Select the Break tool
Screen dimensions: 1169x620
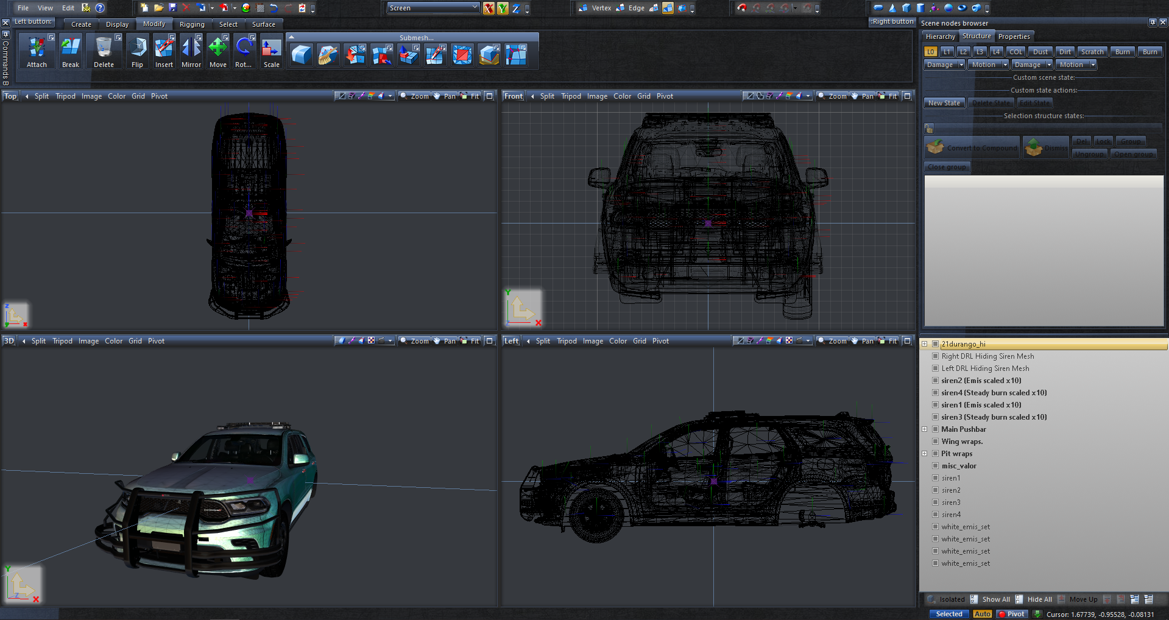71,51
